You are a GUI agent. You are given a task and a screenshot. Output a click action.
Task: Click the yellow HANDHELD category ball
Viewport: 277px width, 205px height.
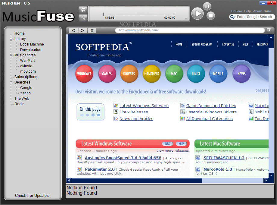[x=151, y=74]
